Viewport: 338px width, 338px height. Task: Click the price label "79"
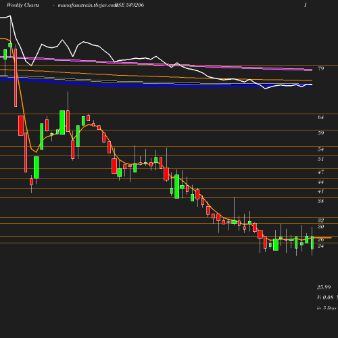(321, 68)
